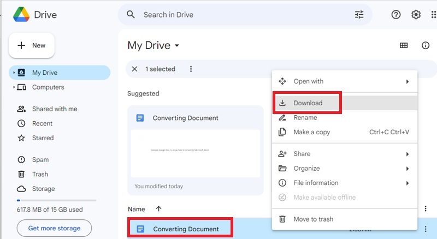The height and width of the screenshot is (239, 437).
Task: Open three-dot menu in list header
Action: [x=426, y=208]
